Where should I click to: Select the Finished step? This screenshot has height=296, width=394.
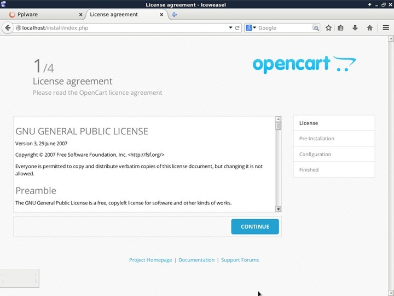pos(334,169)
